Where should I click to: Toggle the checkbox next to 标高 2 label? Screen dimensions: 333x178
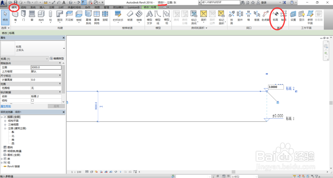coord(296,91)
